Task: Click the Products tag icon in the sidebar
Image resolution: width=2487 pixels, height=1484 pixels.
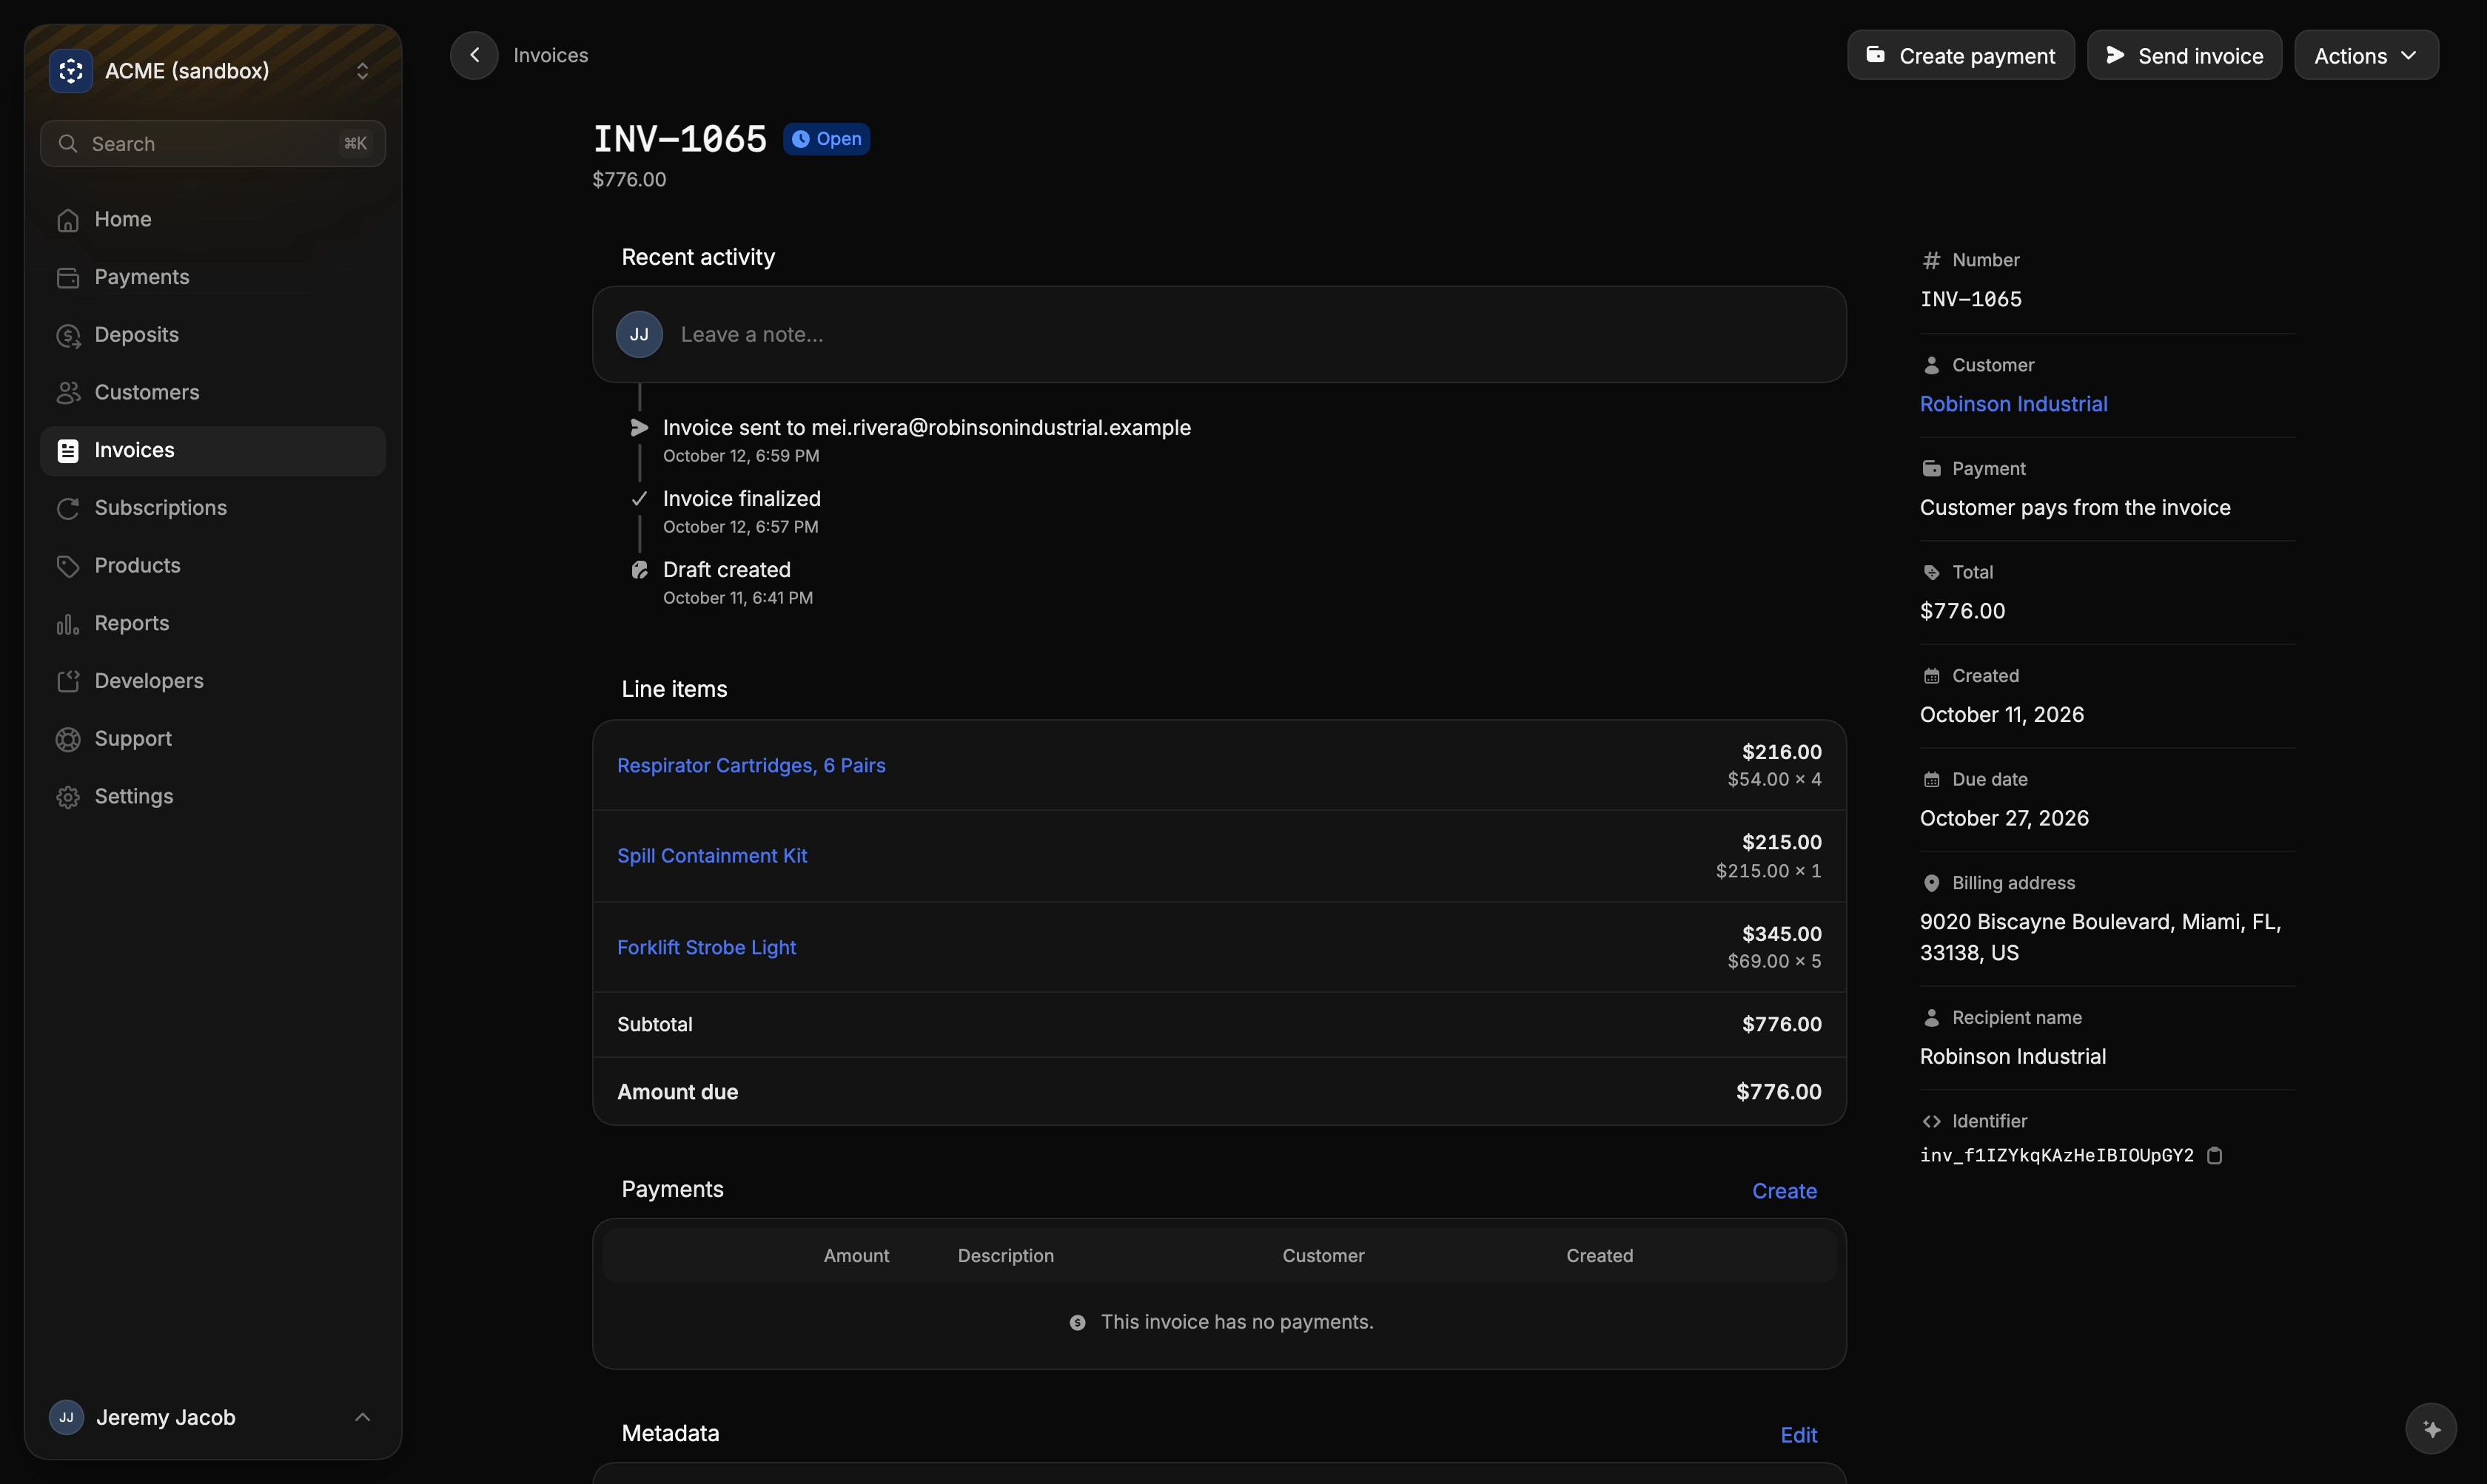Action: (x=68, y=566)
